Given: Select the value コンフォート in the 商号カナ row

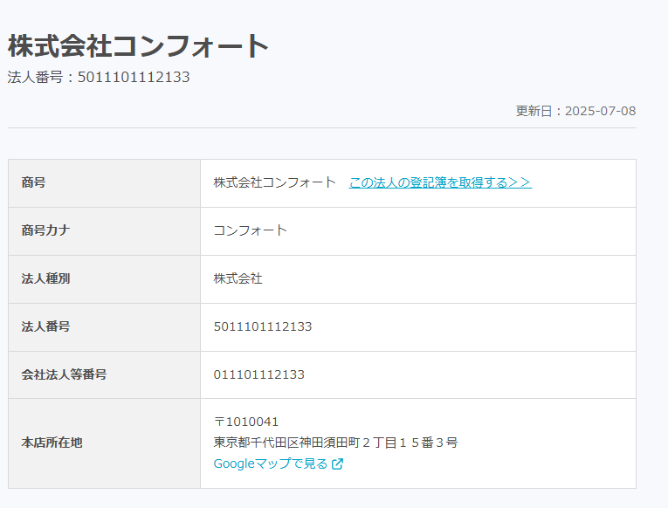Looking at the screenshot, I should [x=251, y=230].
